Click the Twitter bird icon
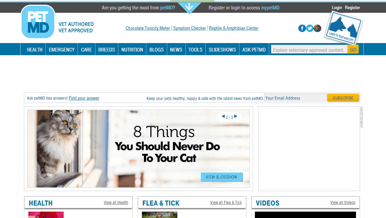Image resolution: width=386 pixels, height=218 pixels. pos(309,28)
